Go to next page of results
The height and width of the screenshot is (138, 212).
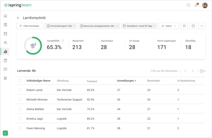click(193, 71)
